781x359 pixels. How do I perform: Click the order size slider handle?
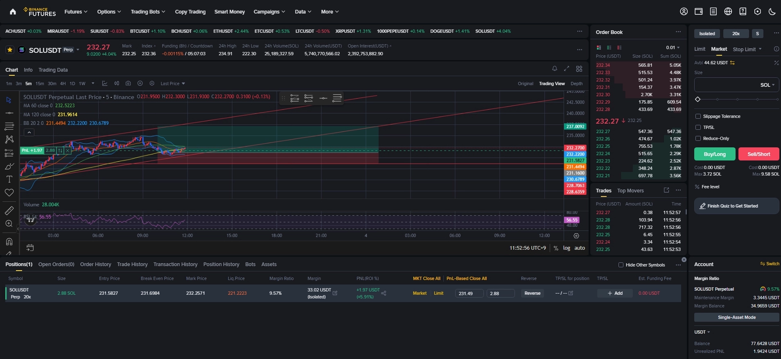[698, 99]
